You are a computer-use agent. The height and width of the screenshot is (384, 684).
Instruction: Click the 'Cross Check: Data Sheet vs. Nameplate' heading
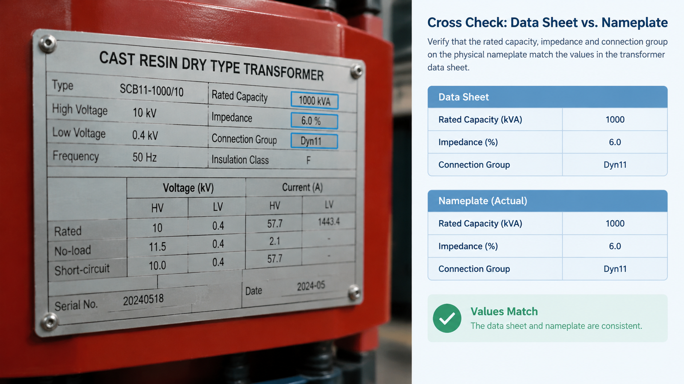pos(548,23)
